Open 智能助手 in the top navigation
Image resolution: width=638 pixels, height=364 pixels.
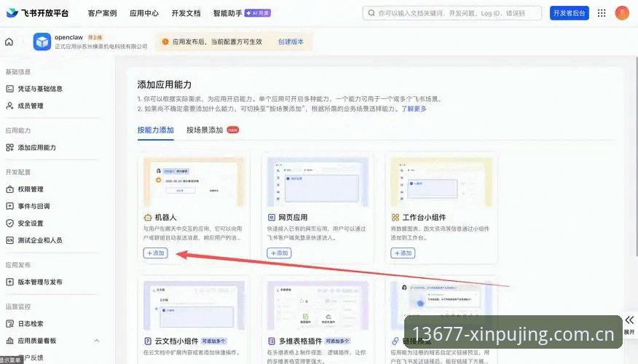(x=227, y=13)
